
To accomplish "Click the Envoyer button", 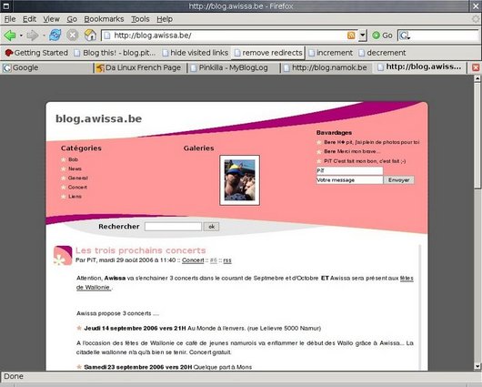I will 398,180.
